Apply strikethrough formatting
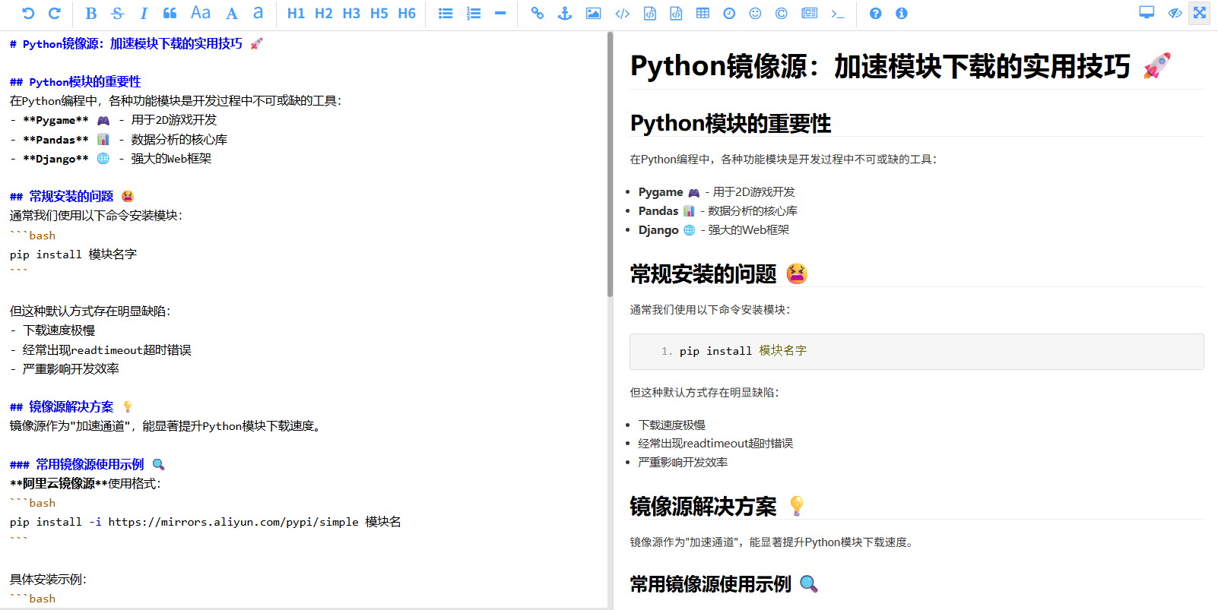 point(117,13)
